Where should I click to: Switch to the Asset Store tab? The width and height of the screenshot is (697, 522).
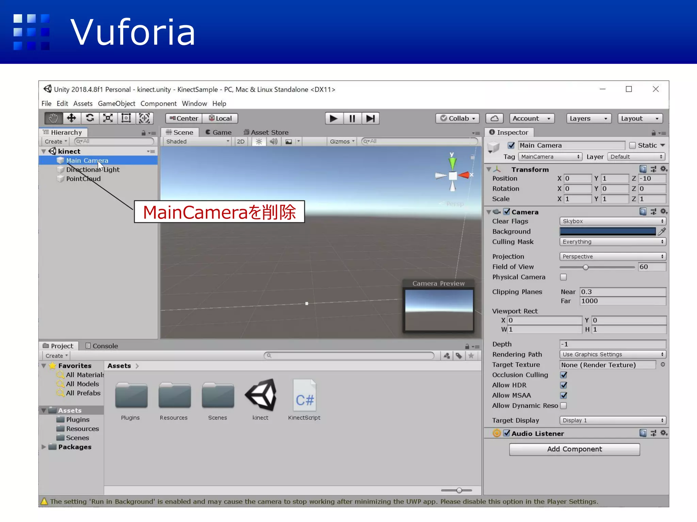266,133
